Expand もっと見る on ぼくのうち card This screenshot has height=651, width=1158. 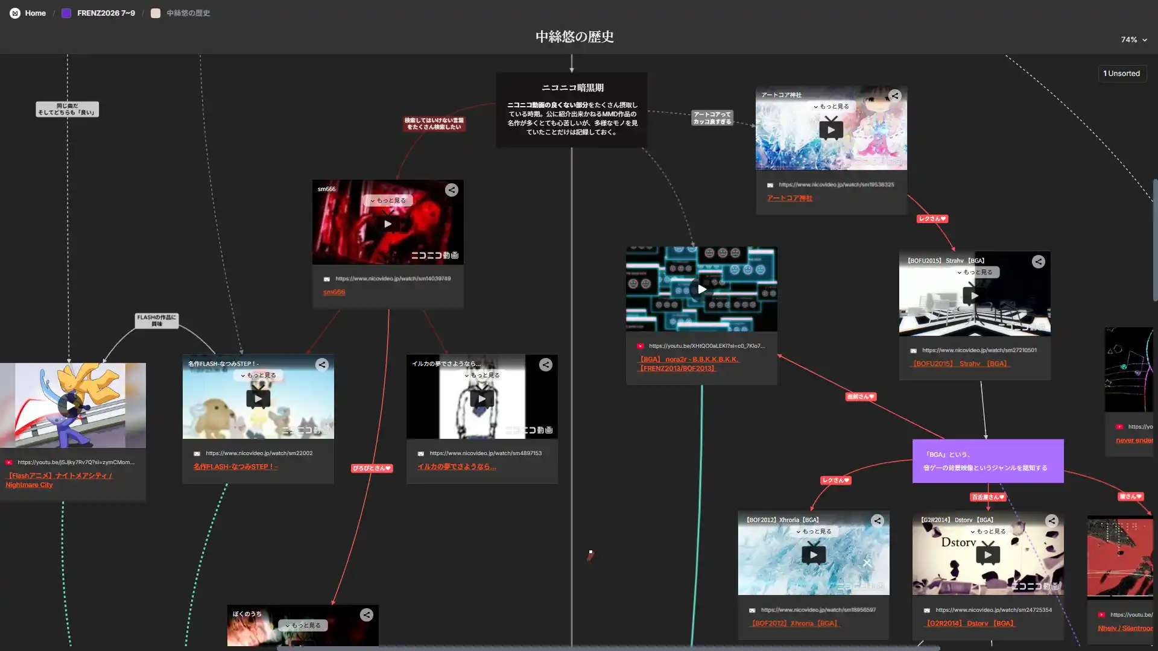pos(303,625)
